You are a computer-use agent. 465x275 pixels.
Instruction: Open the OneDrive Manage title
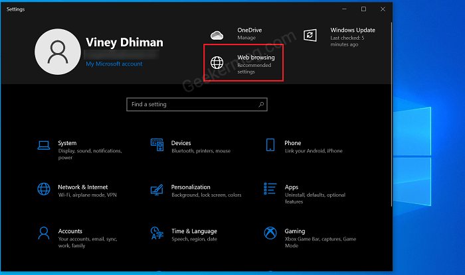tap(249, 30)
